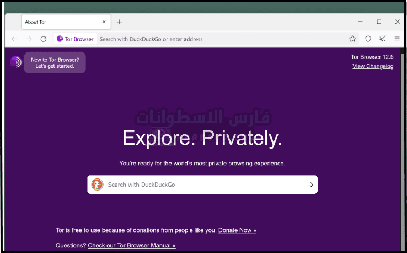The height and width of the screenshot is (253, 407).
Task: Open a new tab with plus button
Action: [119, 22]
